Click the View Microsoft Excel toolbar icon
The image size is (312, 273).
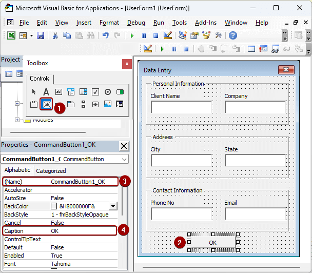click(11, 35)
